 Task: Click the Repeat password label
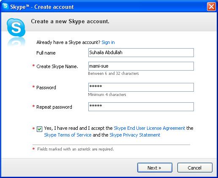[x=54, y=107]
